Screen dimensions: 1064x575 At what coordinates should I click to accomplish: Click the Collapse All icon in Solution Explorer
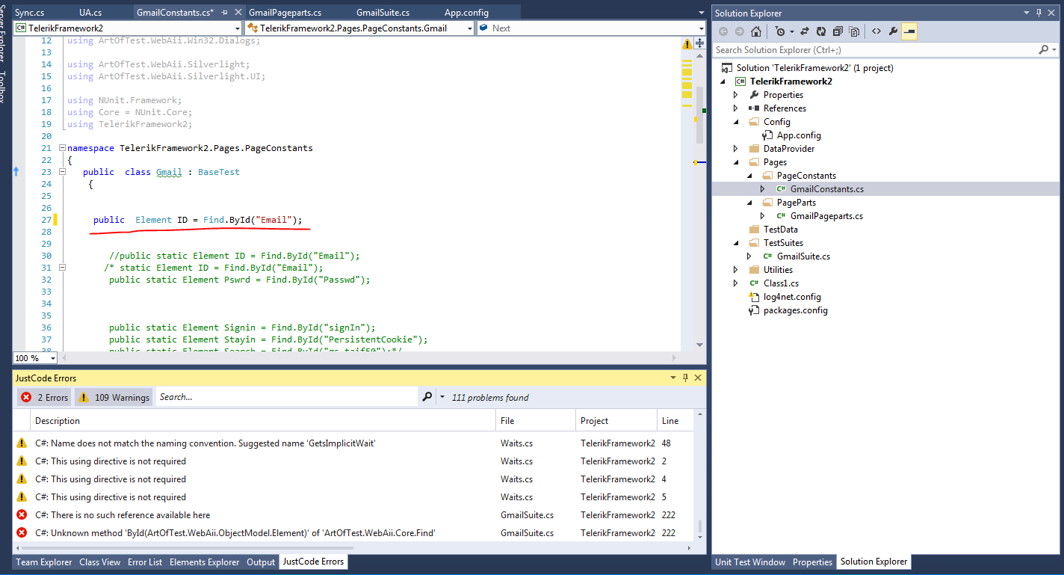pos(838,31)
